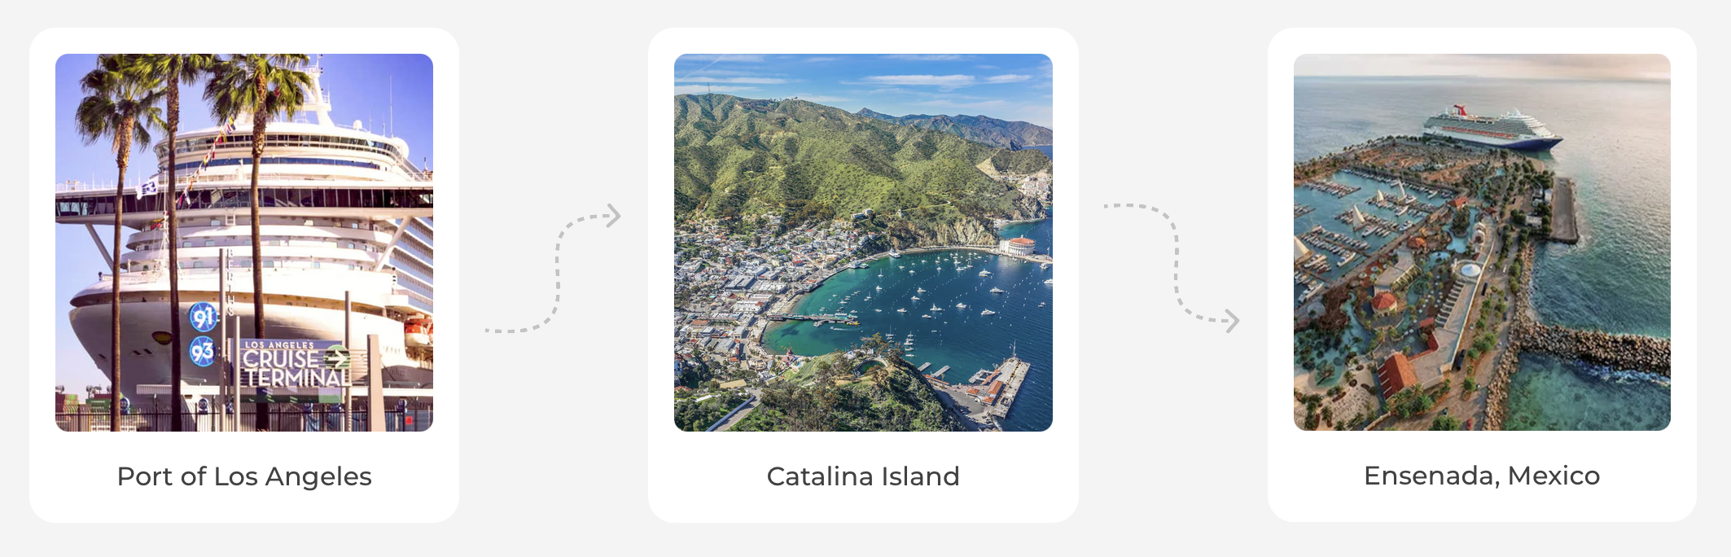
Task: Click the dashed arrow pointing to Ensenada
Action: point(1172,264)
